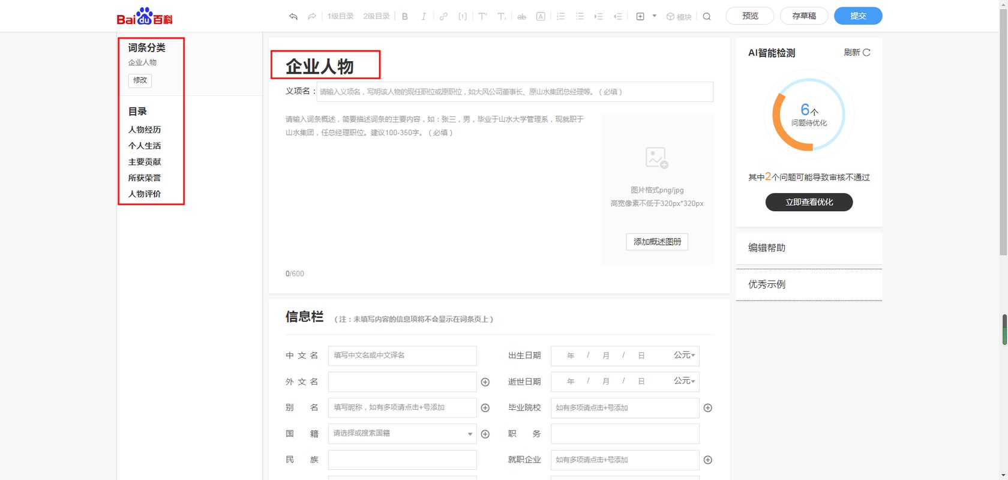Expand the 优秀示例 section

[x=809, y=284]
